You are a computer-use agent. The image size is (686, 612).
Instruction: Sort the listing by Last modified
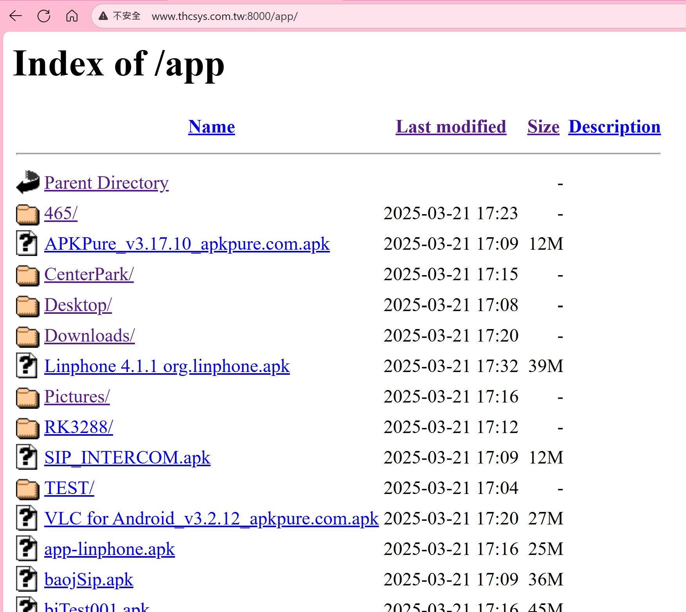click(x=451, y=127)
